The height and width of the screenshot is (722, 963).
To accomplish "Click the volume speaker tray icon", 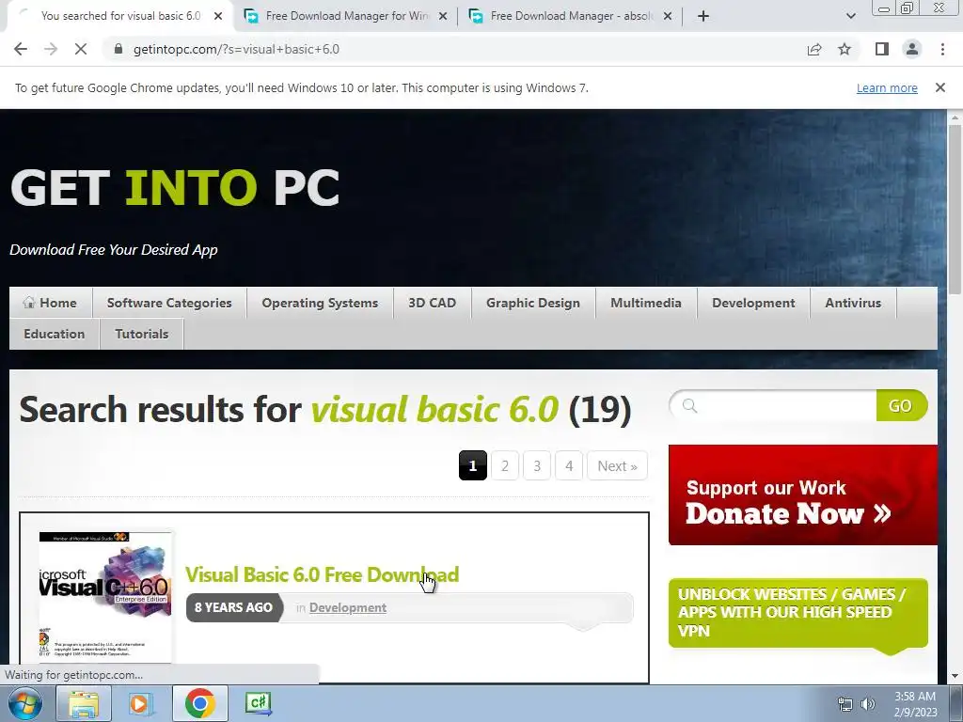I will coord(867,704).
